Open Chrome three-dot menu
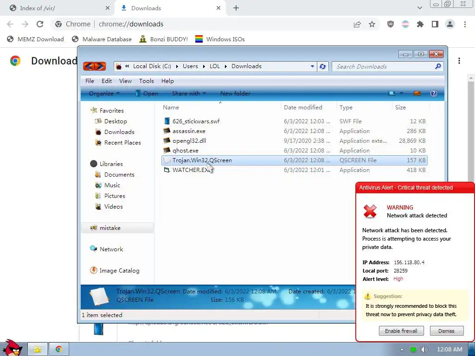This screenshot has width=475, height=356. pyautogui.click(x=465, y=24)
